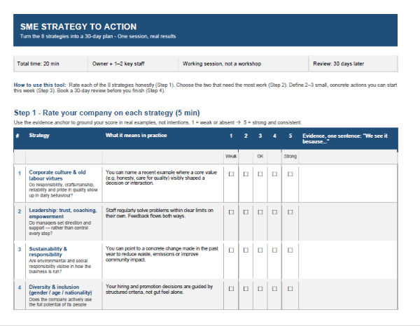Click 'What it means in practice' header

136,136
